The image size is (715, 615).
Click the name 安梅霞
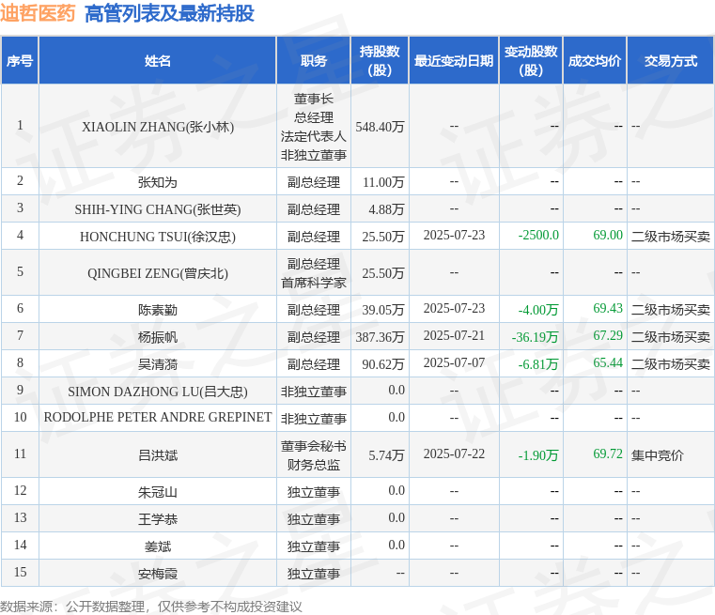coord(157,575)
